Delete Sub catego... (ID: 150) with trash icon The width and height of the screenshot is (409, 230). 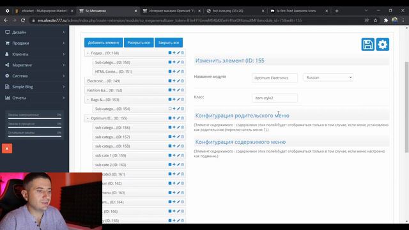click(183, 62)
